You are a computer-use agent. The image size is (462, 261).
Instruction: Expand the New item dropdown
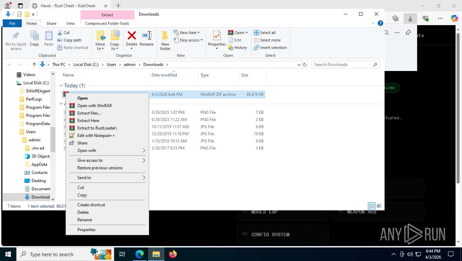(186, 33)
